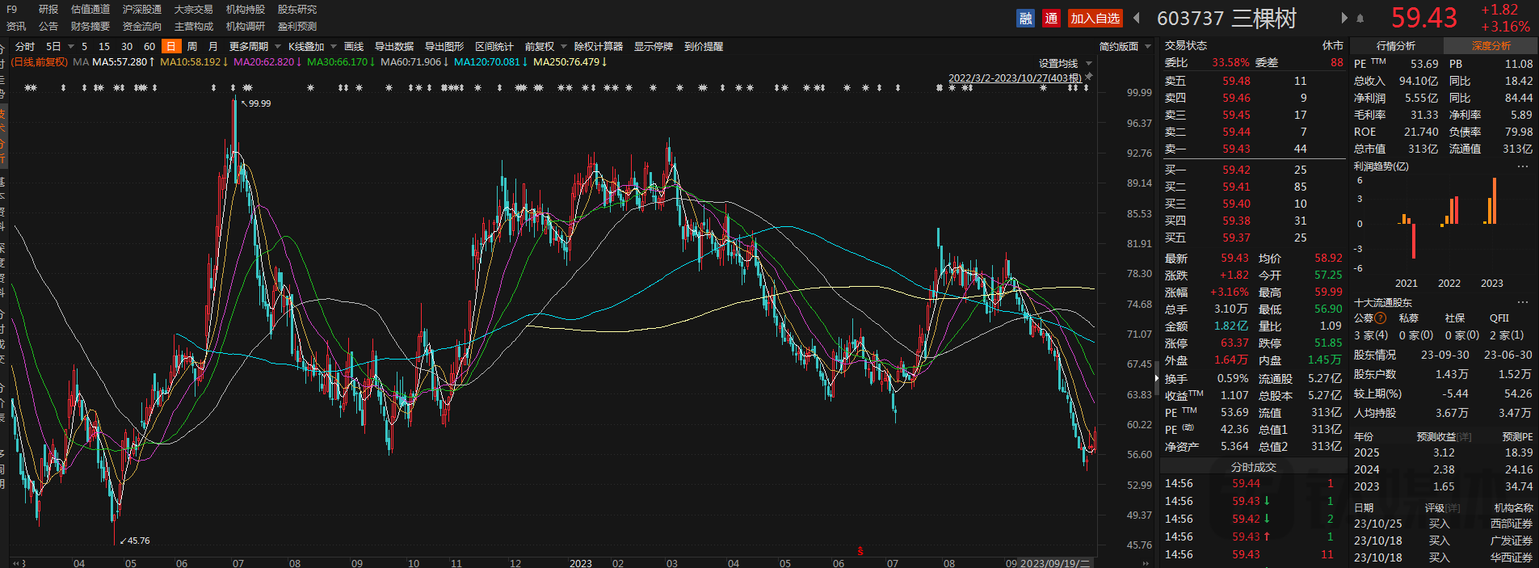
Task: Switch to the 行情分析 tab
Action: (1396, 46)
